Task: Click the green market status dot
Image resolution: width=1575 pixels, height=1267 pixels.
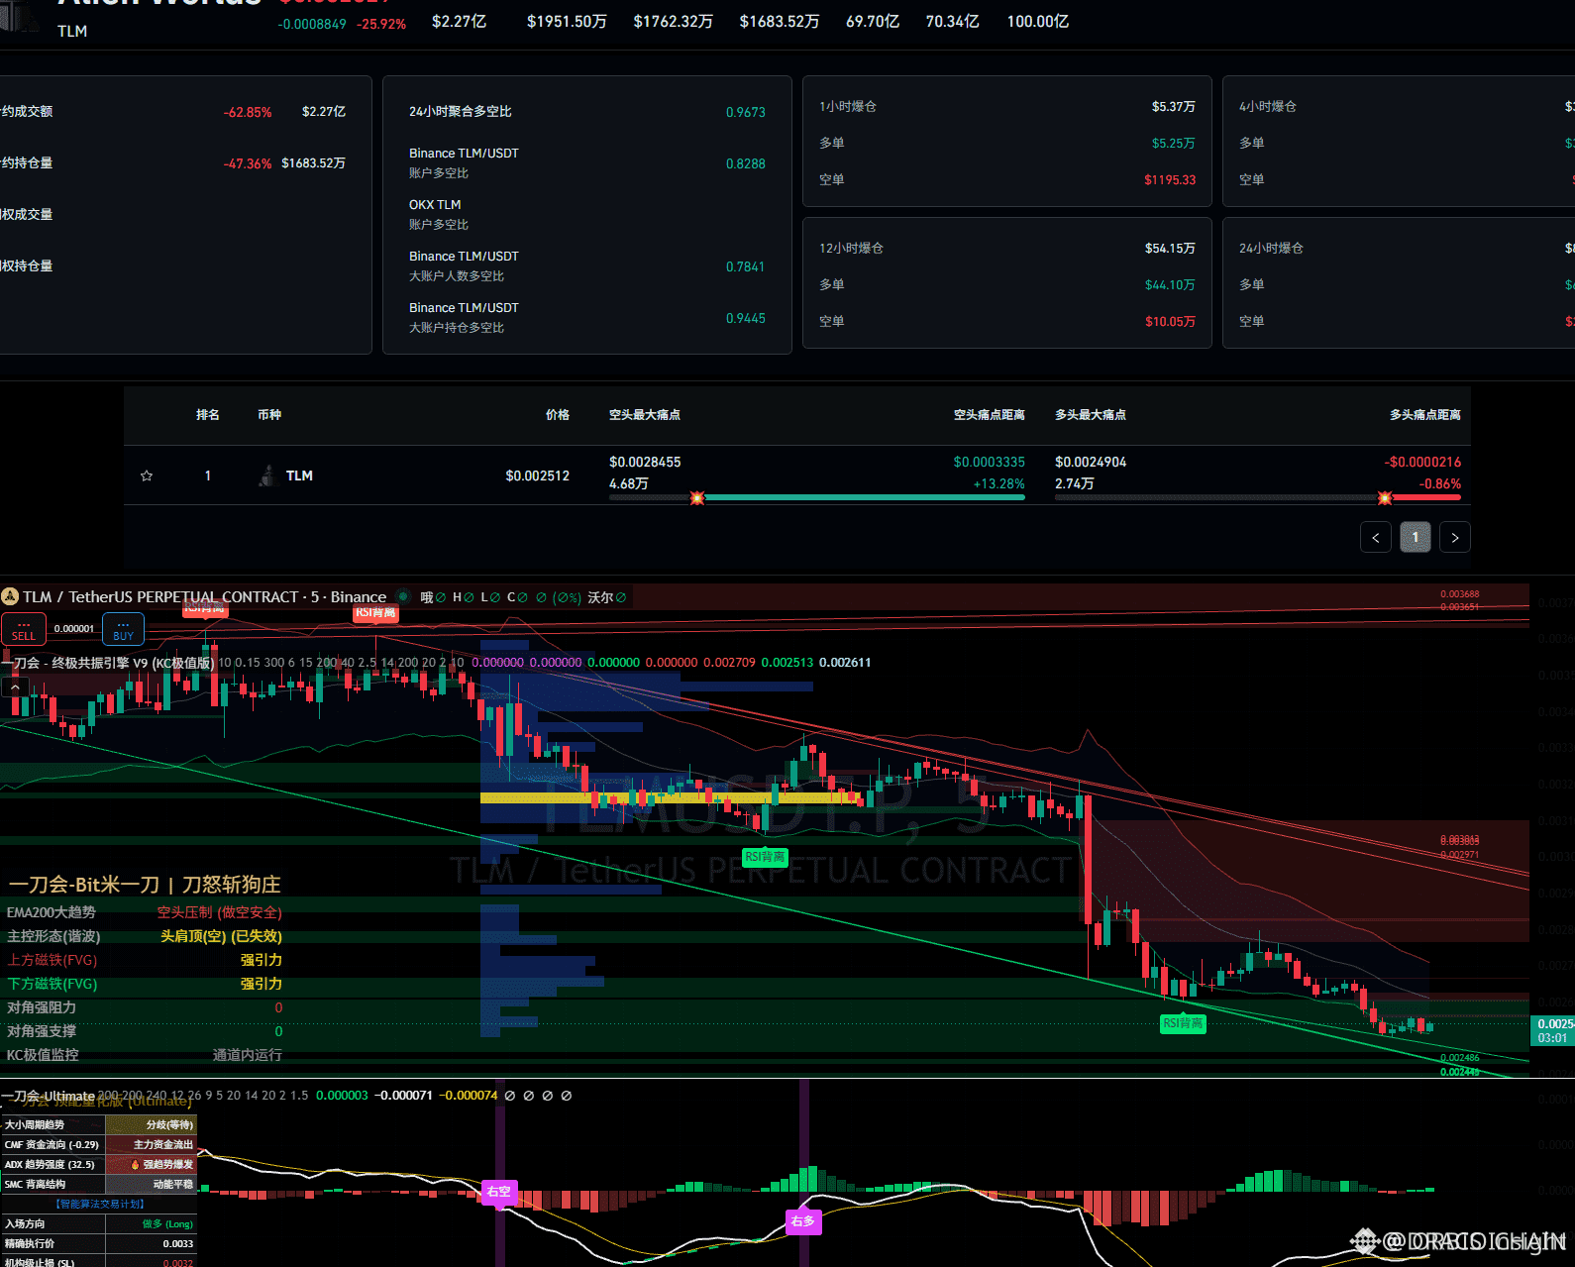Action: (x=403, y=596)
